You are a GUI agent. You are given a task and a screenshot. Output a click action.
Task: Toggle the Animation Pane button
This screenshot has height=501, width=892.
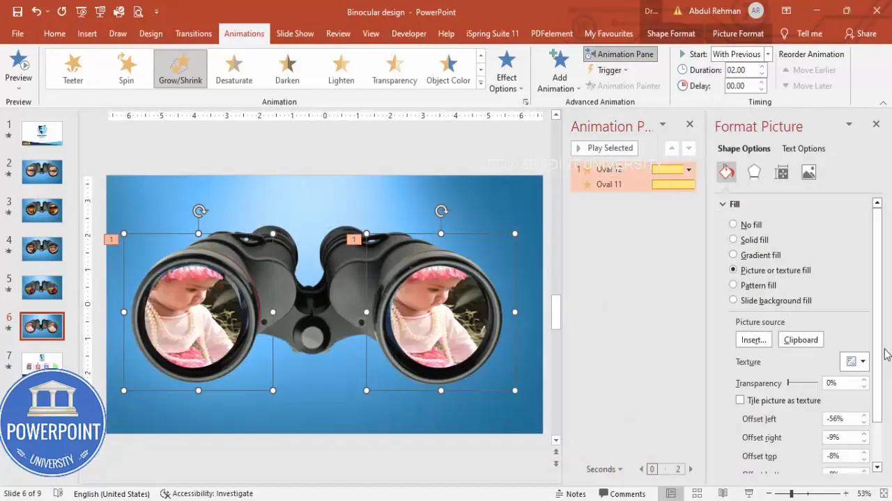[x=620, y=54]
